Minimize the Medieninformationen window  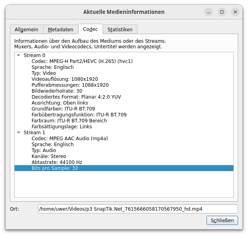click(209, 12)
